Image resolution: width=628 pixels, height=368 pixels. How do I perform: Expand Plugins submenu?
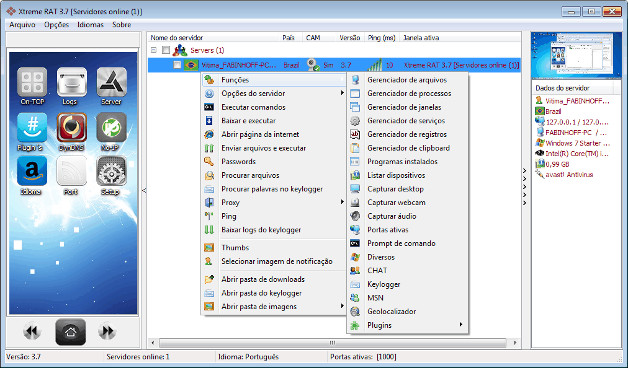pyautogui.click(x=407, y=325)
